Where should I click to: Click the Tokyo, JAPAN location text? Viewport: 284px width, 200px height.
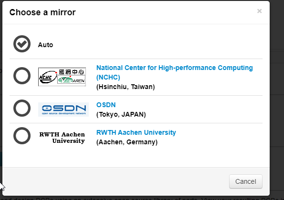click(x=121, y=115)
